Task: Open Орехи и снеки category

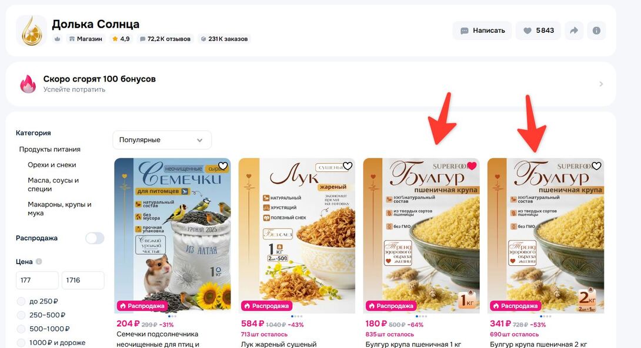Action: pyautogui.click(x=52, y=165)
